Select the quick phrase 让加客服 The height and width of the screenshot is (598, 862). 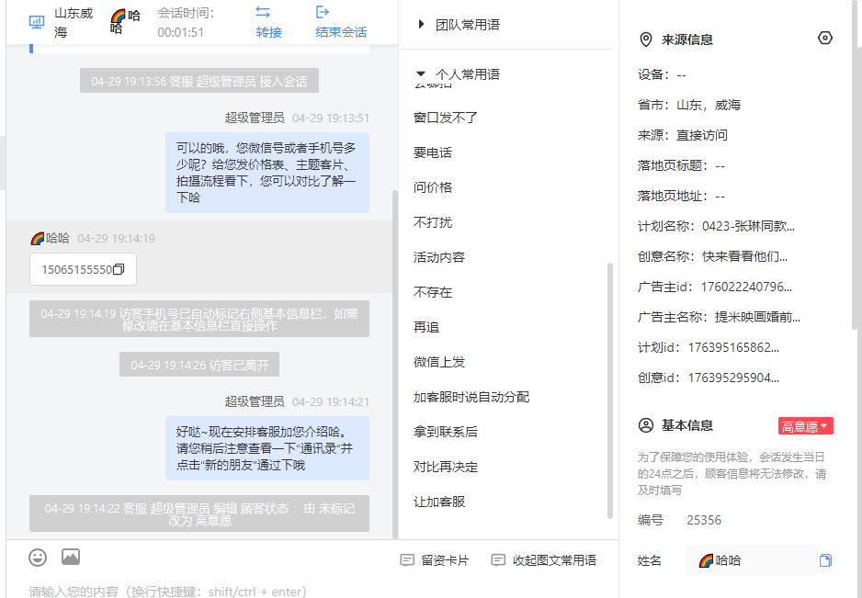click(439, 502)
